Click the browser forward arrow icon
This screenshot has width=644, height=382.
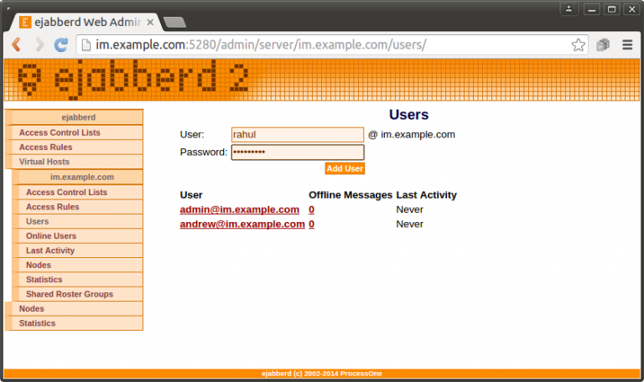[39, 45]
